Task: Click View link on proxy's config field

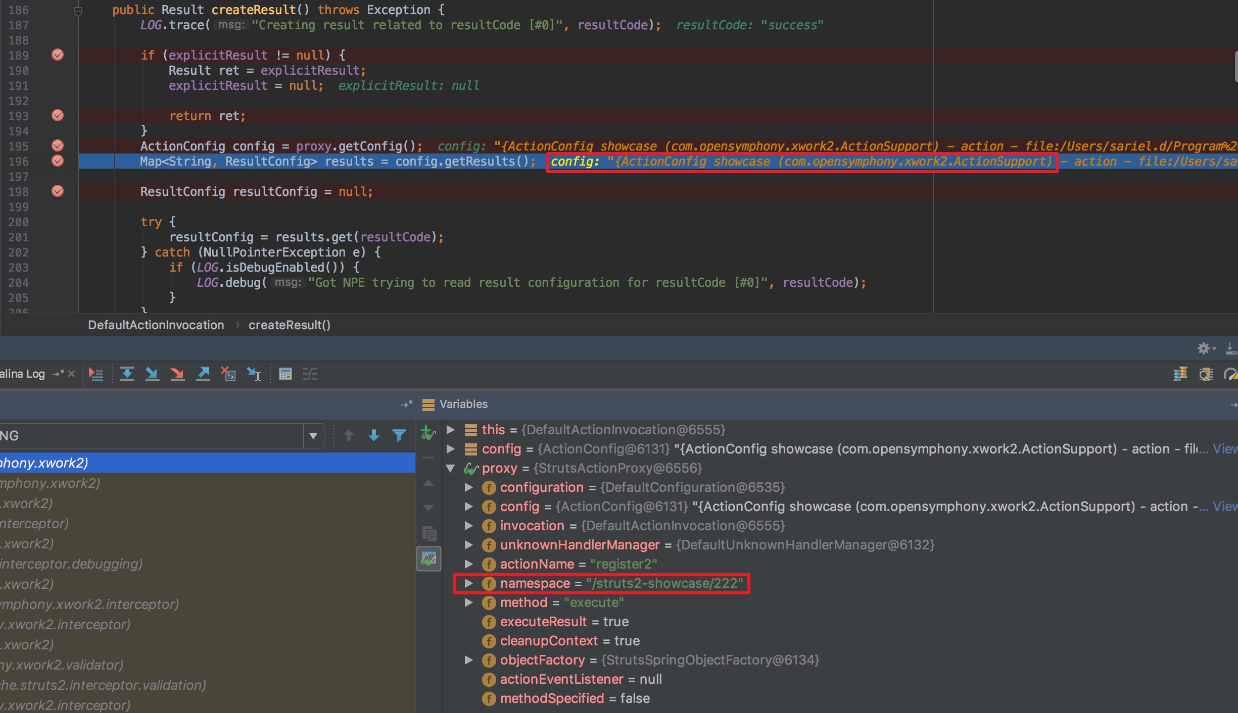Action: coord(1225,506)
